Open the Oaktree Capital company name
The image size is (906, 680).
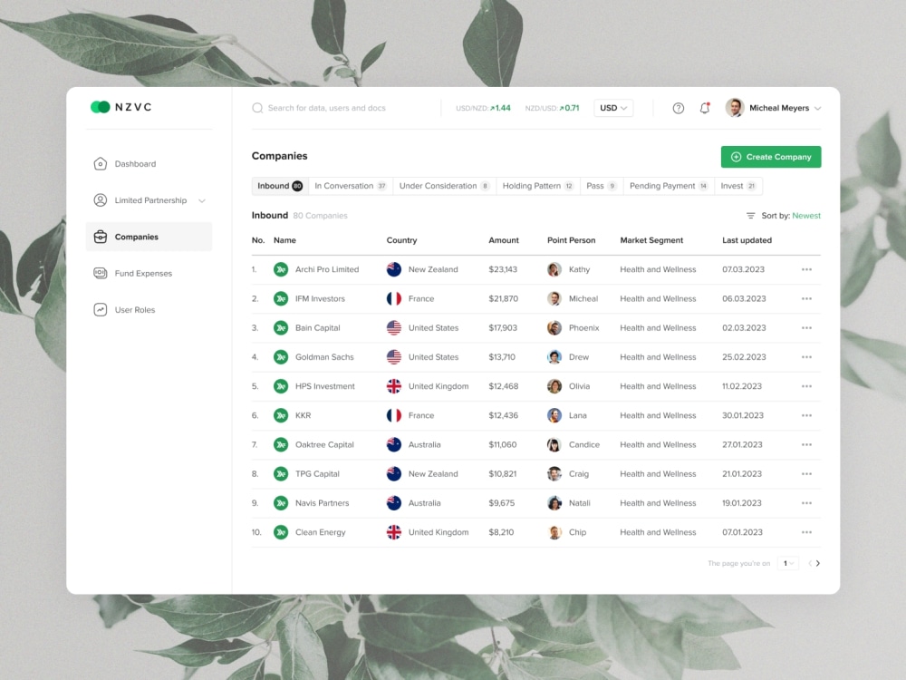[324, 444]
